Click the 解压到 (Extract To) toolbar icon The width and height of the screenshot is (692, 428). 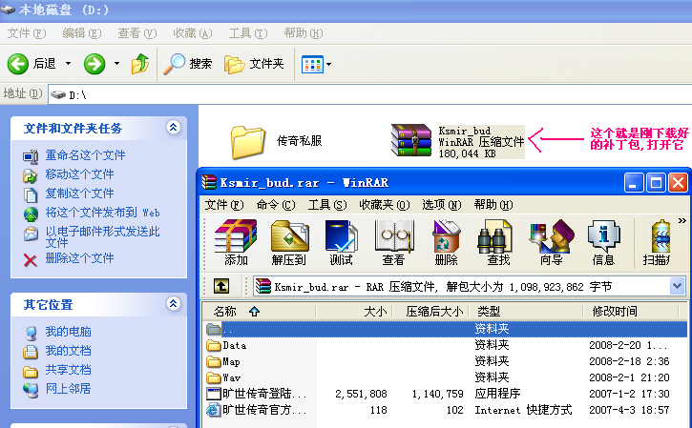coord(288,242)
